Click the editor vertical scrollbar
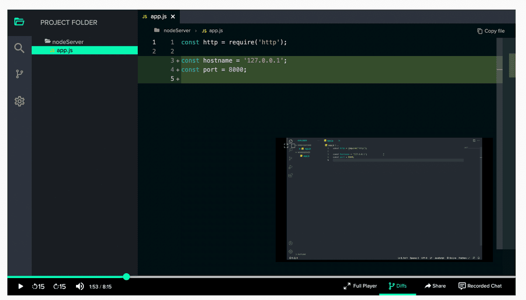This screenshot has width=526, height=300. pos(500,144)
